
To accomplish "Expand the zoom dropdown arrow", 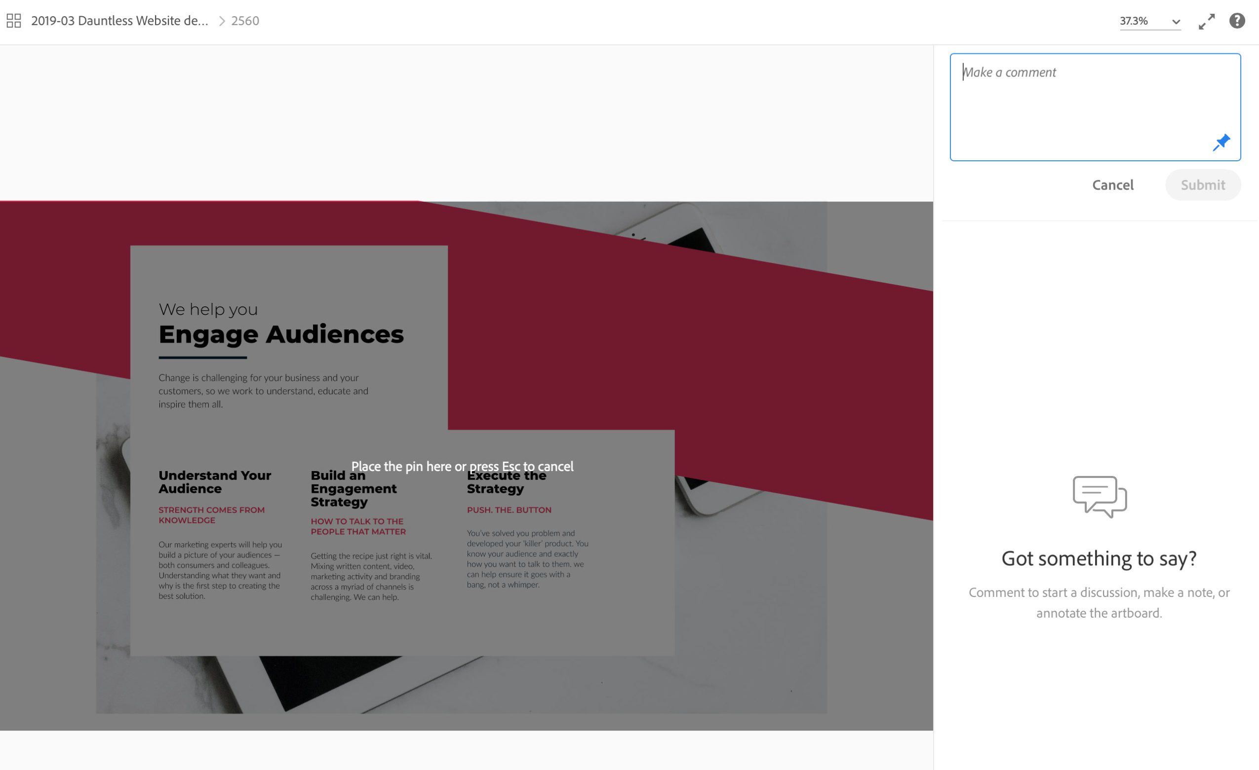I will (1176, 22).
